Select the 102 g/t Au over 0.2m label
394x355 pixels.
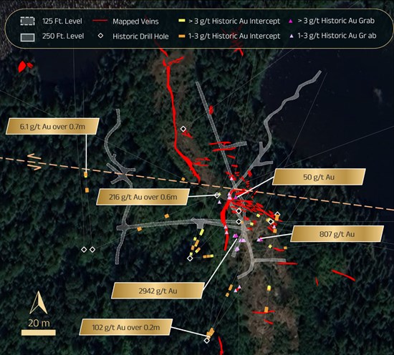[126, 327]
